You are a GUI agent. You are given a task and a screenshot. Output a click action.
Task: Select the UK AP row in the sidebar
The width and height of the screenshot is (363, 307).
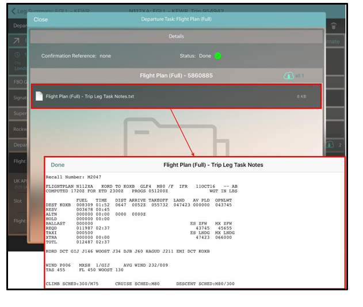19,183
